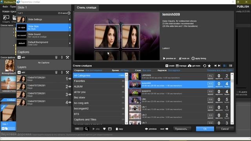Screen dimensions: 251x141
Task: Select the Lily 2 style row
Action: (180, 116)
